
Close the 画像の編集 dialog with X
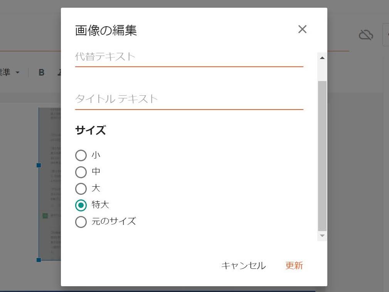[302, 29]
